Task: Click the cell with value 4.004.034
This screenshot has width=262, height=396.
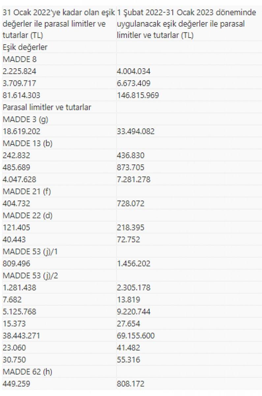Action: (134, 71)
